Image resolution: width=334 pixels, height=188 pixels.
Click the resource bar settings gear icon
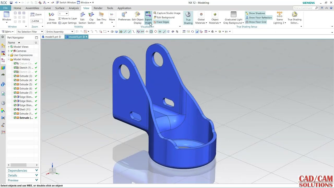(3, 37)
